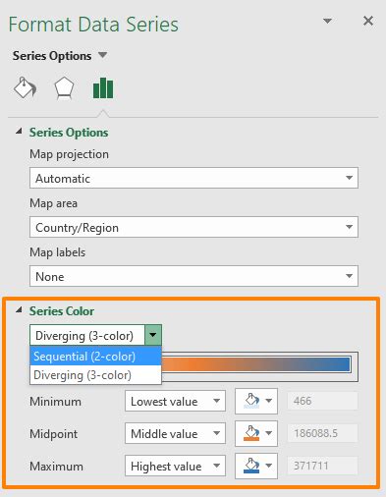Open the Map area Country/Region dropdown
Screen dimensions: 386x497
pyautogui.click(x=193, y=227)
